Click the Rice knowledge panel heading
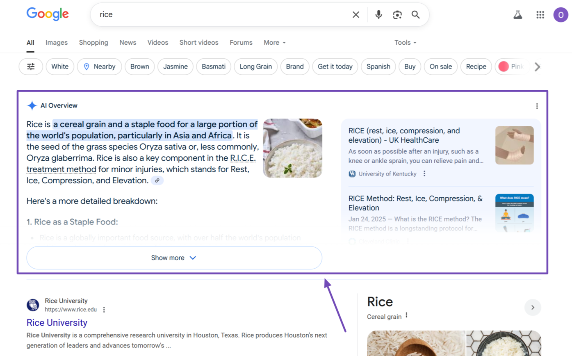 (380, 302)
